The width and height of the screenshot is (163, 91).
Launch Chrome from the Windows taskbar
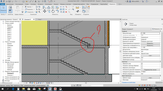pyautogui.click(x=39, y=89)
